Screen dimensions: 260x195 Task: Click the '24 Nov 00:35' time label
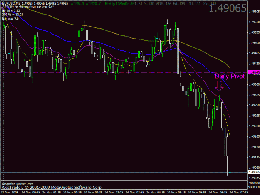tap(31, 193)
